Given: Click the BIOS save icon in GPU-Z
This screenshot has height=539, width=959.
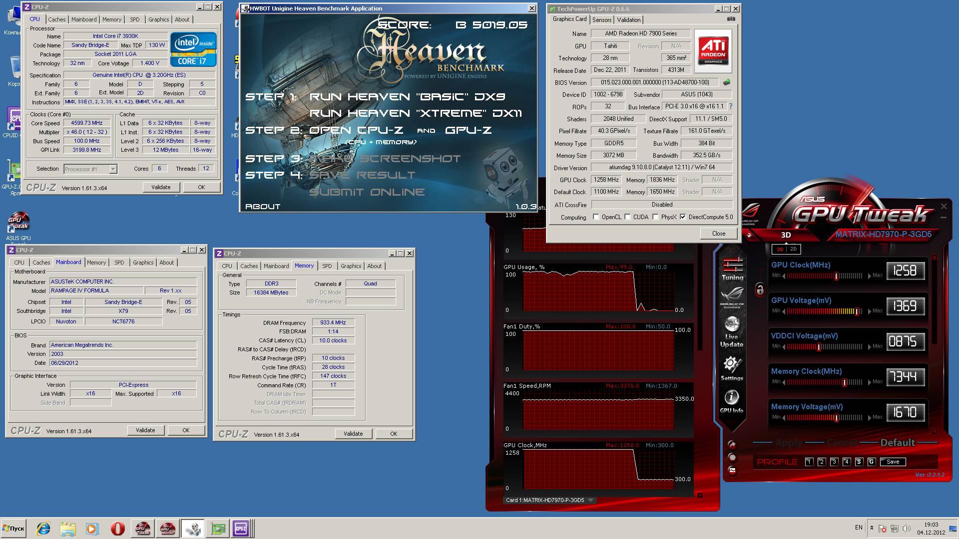Looking at the screenshot, I should pyautogui.click(x=727, y=82).
